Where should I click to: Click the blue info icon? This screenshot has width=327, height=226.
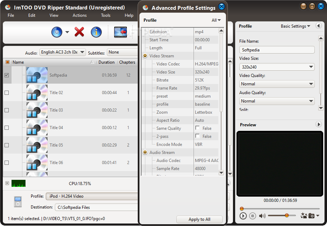(x=96, y=32)
